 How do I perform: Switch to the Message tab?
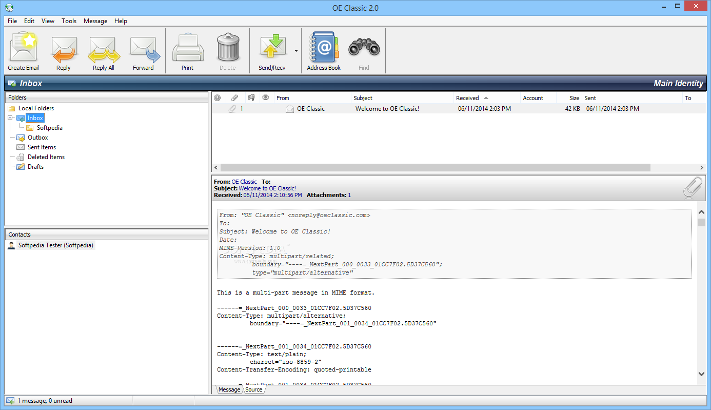pos(229,389)
